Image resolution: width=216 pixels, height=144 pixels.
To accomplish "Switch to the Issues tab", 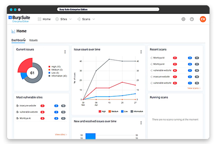I will [x=33, y=40].
